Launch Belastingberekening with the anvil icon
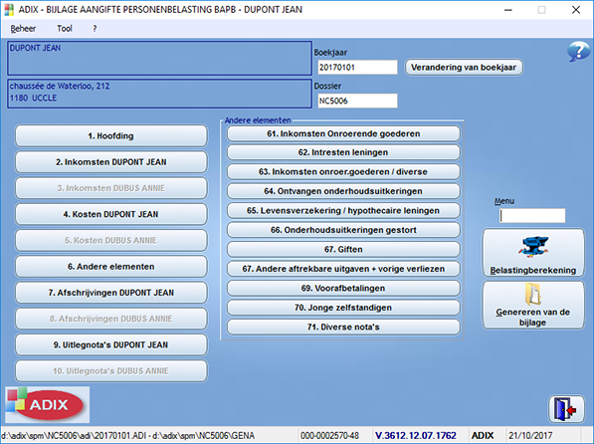This screenshot has width=594, height=444. (533, 253)
